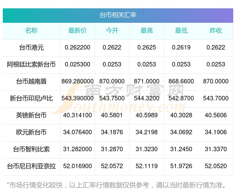The width and height of the screenshot is (236, 194).
Task: Click latest price 869.280000
Action: pyautogui.click(x=77, y=81)
